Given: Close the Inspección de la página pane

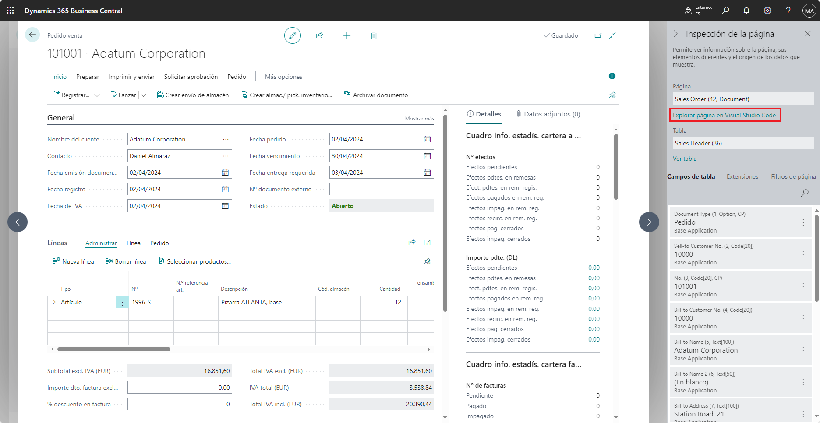Looking at the screenshot, I should point(808,34).
